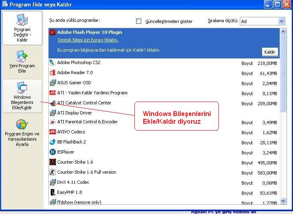
Task: Select Adobe Reader 7.0 entry
Action: [x=164, y=73]
